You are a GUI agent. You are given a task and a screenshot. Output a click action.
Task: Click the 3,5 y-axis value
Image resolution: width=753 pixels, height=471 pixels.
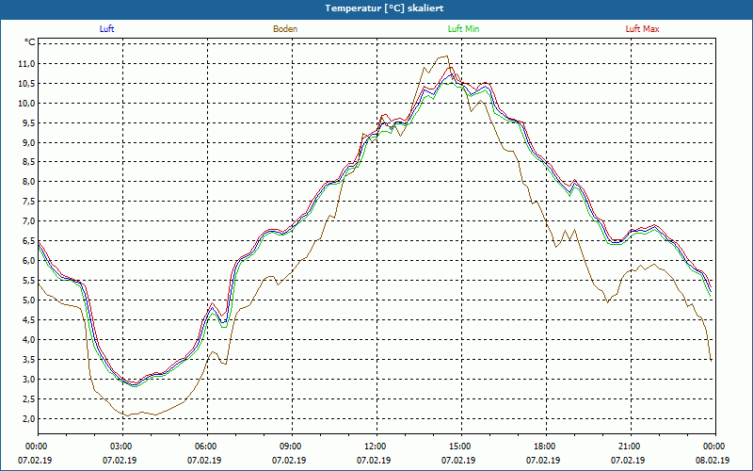(29, 360)
